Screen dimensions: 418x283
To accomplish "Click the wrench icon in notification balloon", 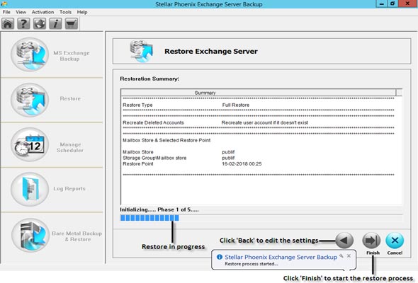I will (341, 256).
